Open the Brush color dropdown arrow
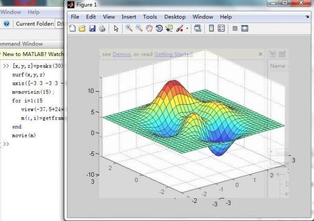 (187, 28)
